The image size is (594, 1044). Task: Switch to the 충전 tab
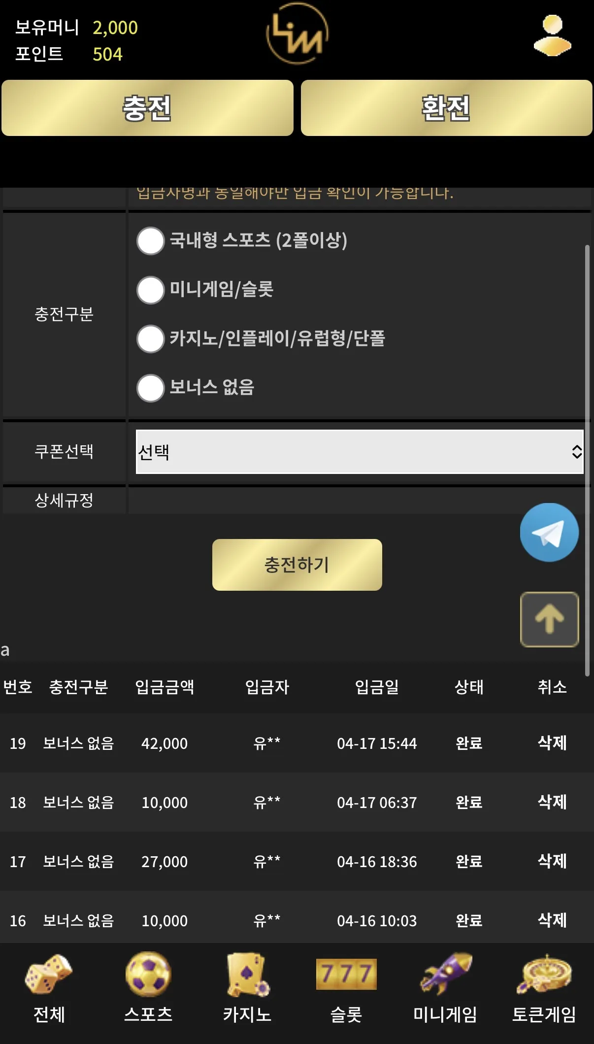[x=147, y=108]
